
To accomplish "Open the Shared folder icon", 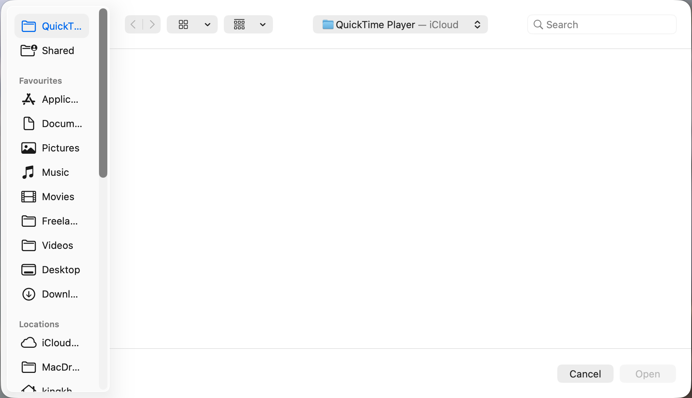I will (29, 51).
